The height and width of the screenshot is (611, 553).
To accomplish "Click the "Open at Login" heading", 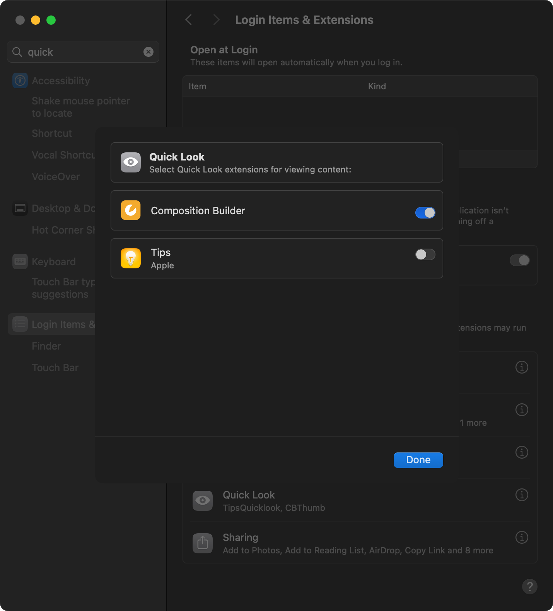I will tap(224, 50).
